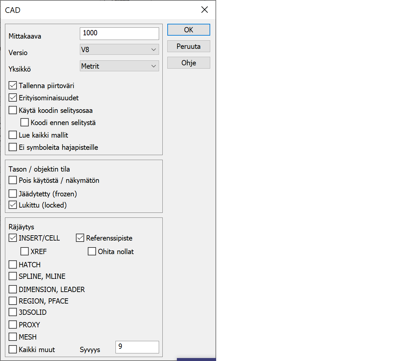The height and width of the screenshot is (361, 396).
Task: Close the CAD dialog window
Action: 205,10
